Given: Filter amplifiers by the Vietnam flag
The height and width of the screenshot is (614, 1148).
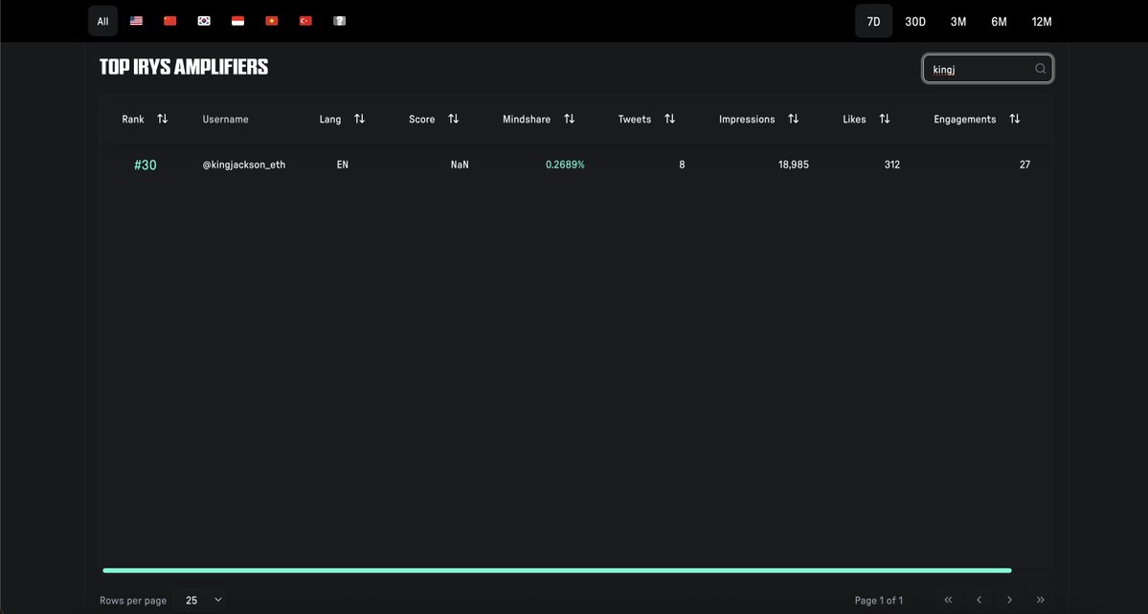Looking at the screenshot, I should (272, 21).
